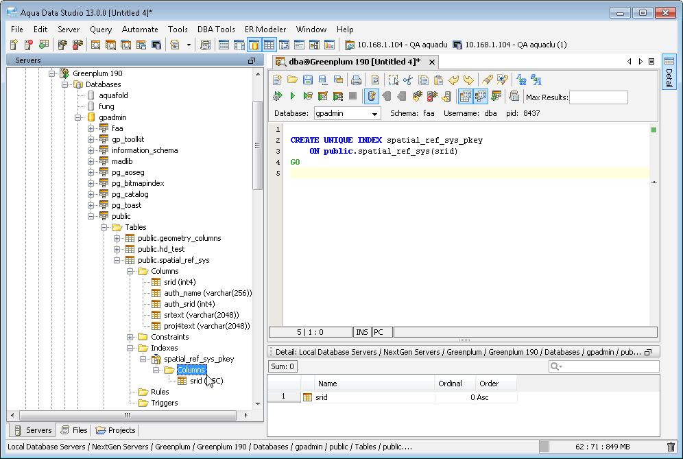Click the Max Results input field
The image size is (683, 459).
point(598,97)
